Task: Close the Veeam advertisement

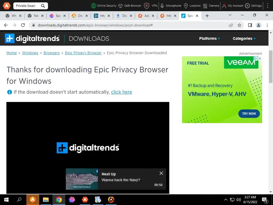Action: click(x=260, y=58)
